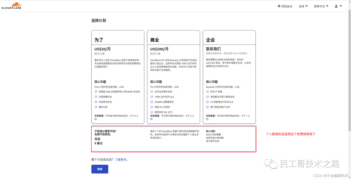Expand the account menu arrow

click(341, 6)
